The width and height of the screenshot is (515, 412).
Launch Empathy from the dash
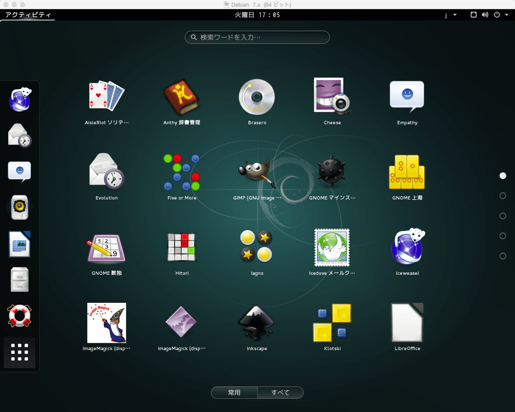click(x=20, y=172)
